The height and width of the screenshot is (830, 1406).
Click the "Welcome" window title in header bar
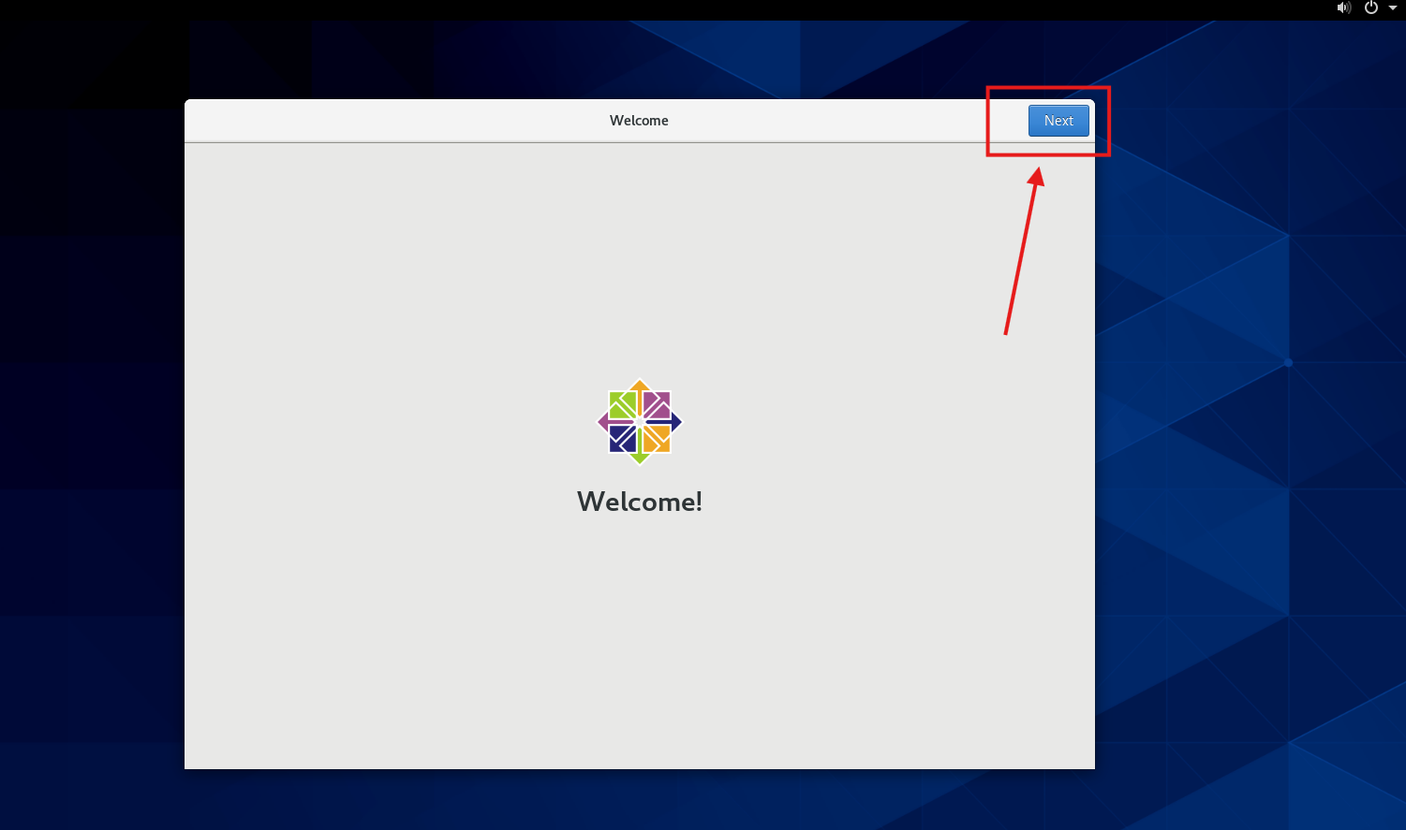[639, 121]
